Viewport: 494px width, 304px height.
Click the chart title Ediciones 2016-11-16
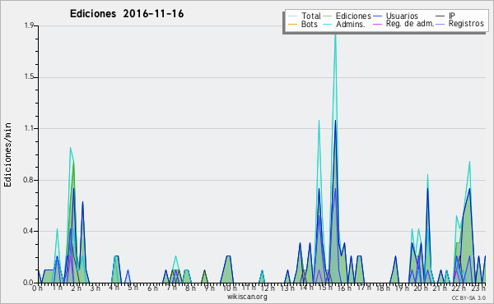pyautogui.click(x=127, y=14)
